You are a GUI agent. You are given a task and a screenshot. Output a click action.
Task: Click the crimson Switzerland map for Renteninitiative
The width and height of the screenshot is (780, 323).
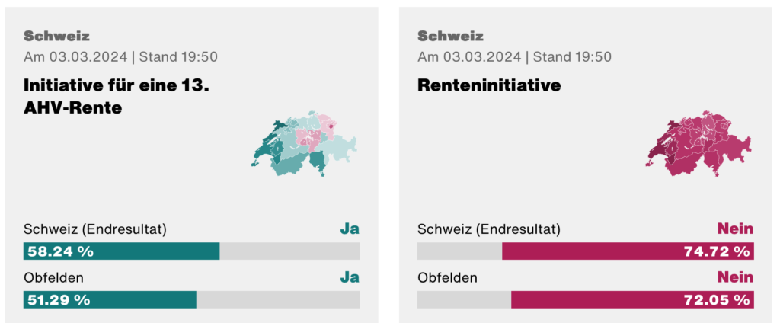(x=697, y=144)
